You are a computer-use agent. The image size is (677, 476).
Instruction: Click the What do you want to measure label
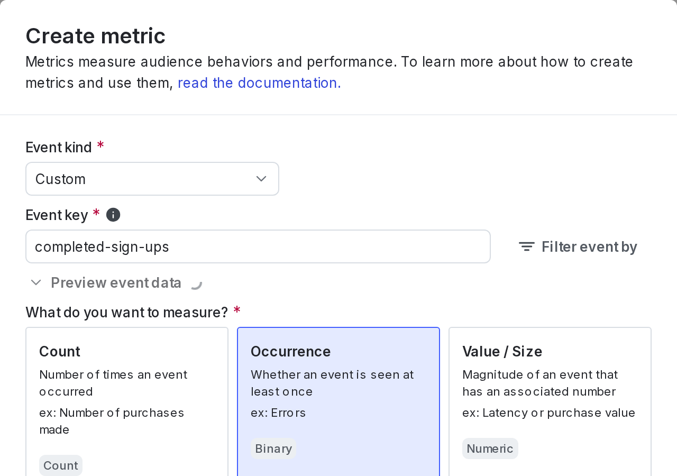[127, 312]
